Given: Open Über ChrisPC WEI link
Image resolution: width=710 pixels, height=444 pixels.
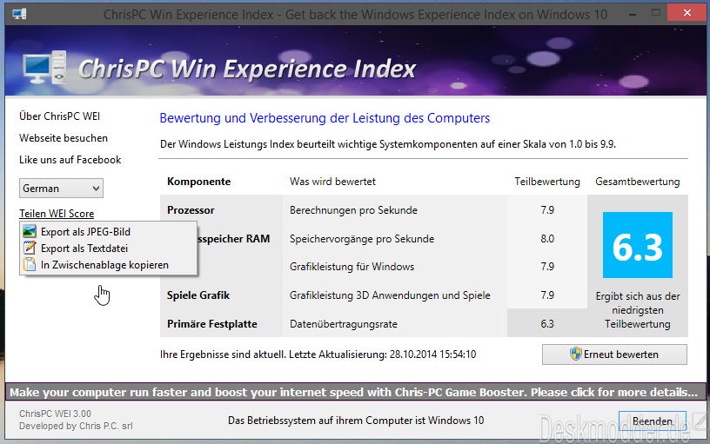Looking at the screenshot, I should coord(60,116).
